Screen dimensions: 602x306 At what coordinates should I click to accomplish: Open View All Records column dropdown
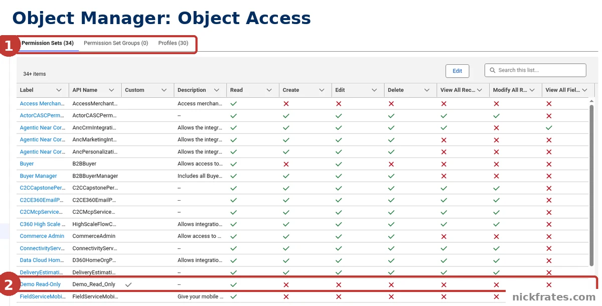tap(480, 90)
